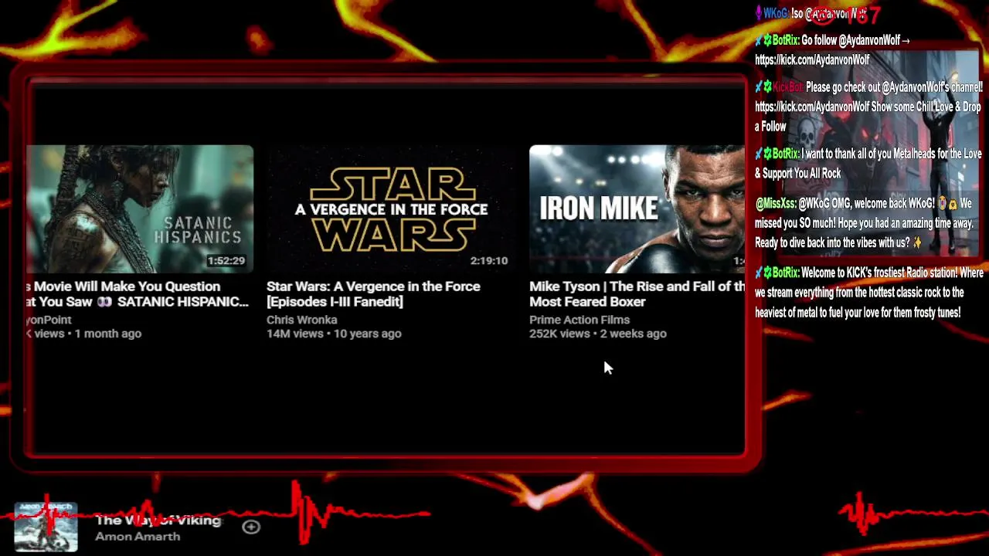The image size is (989, 556).
Task: Visit the Prime Action Films channel
Action: pos(579,320)
